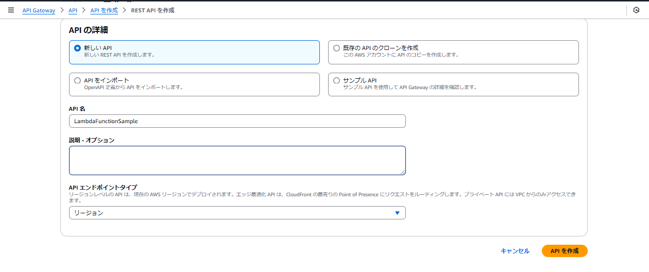This screenshot has width=649, height=272.
Task: Select 既存の API のクローンを作成 radio option
Action: (x=336, y=48)
